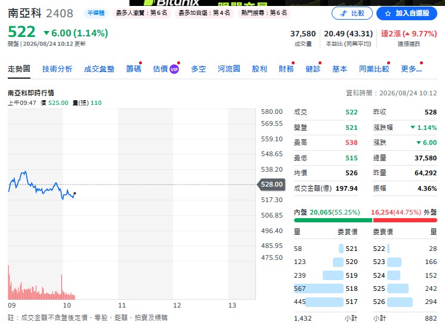The image size is (445, 329).
Task: Click the 振幅 4.36% value
Action: point(427,188)
